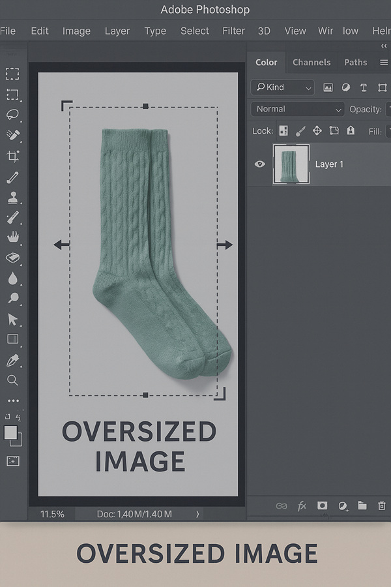
Task: Delete layer with trash icon
Action: tap(382, 505)
